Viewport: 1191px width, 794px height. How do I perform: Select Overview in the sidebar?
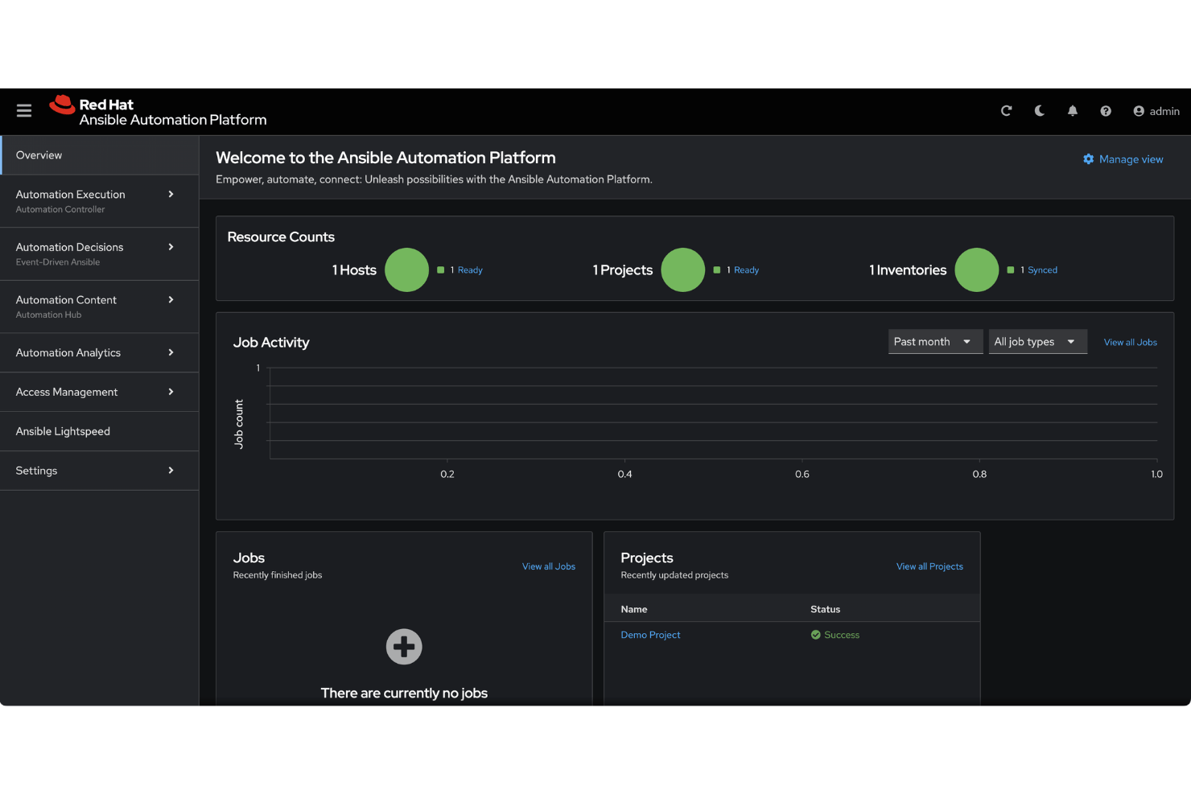click(100, 155)
